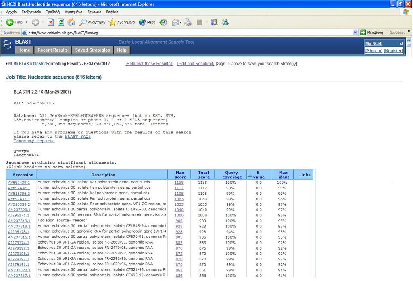The image size is (413, 281).
Task: Open Favorites star toolbar button
Action: (x=121, y=23)
